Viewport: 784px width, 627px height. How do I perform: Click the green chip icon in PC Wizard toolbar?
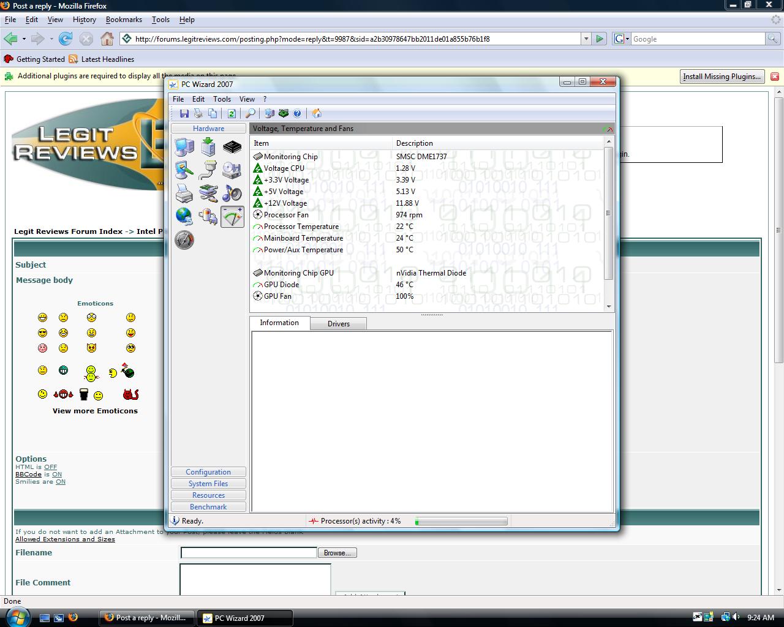coord(283,113)
